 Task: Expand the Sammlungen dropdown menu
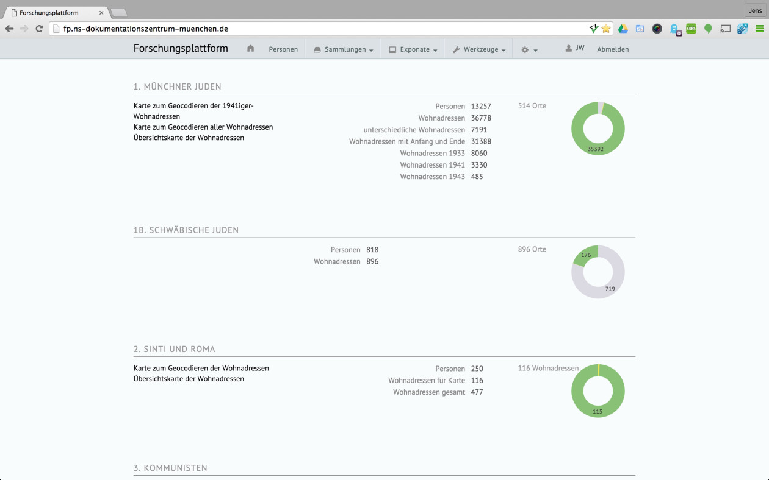[x=343, y=49]
